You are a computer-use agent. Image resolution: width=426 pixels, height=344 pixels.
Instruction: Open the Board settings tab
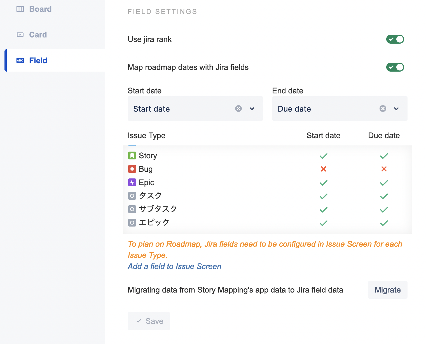[x=40, y=9]
